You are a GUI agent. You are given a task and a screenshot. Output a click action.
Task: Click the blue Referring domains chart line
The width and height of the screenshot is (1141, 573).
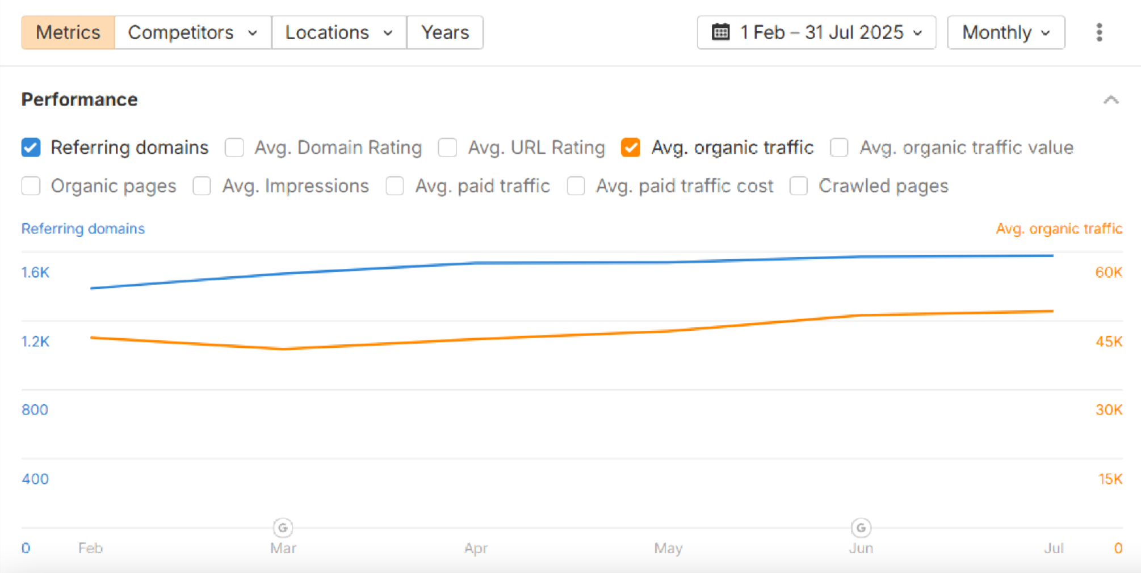(x=568, y=263)
